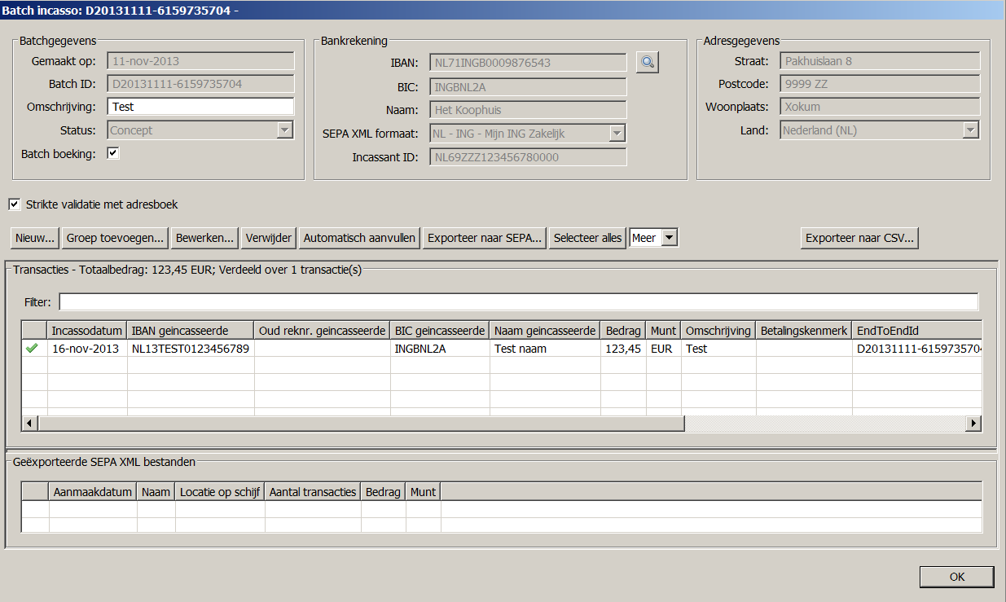Click EndToEndId column header
This screenshot has height=602, width=1006.
pyautogui.click(x=917, y=330)
